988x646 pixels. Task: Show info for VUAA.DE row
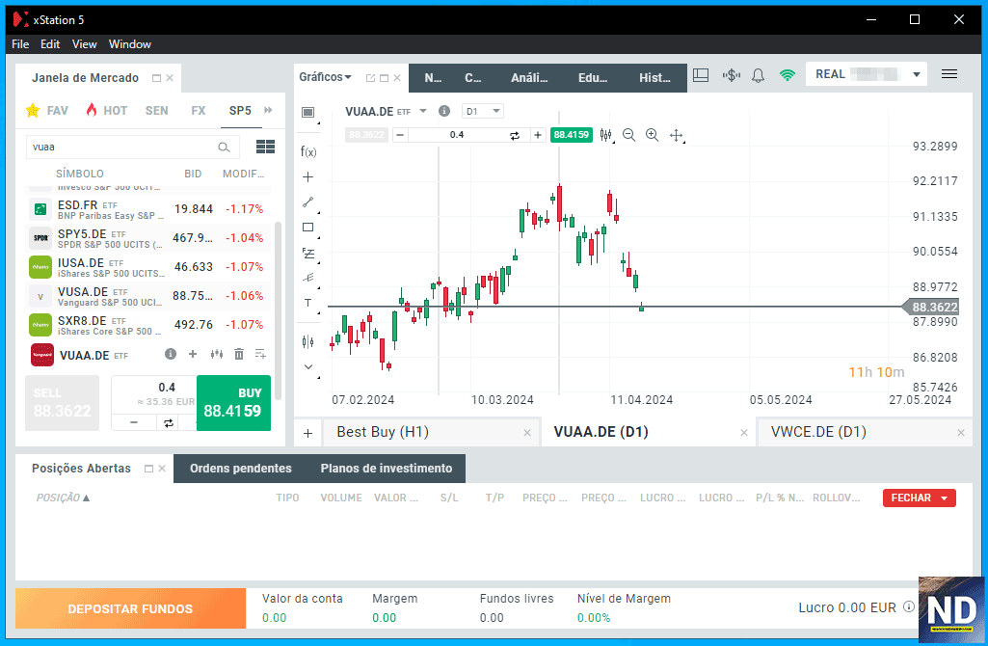click(x=170, y=354)
